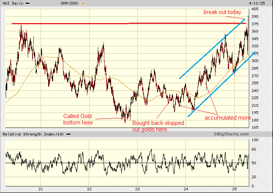Click RSI axis label 0

(253, 186)
